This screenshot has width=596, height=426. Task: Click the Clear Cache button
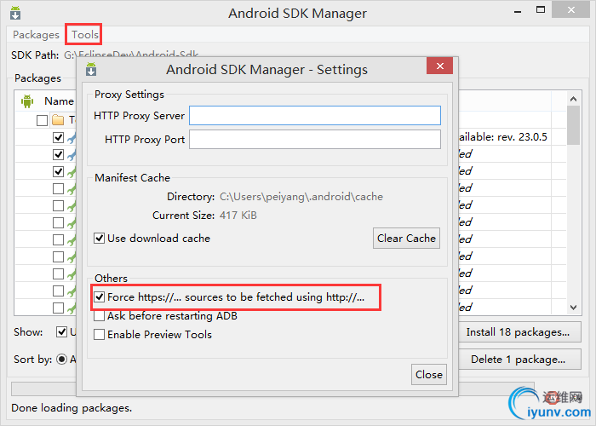click(406, 238)
